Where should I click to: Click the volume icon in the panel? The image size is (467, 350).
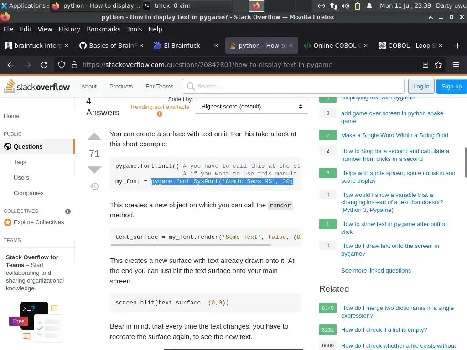(x=346, y=5)
